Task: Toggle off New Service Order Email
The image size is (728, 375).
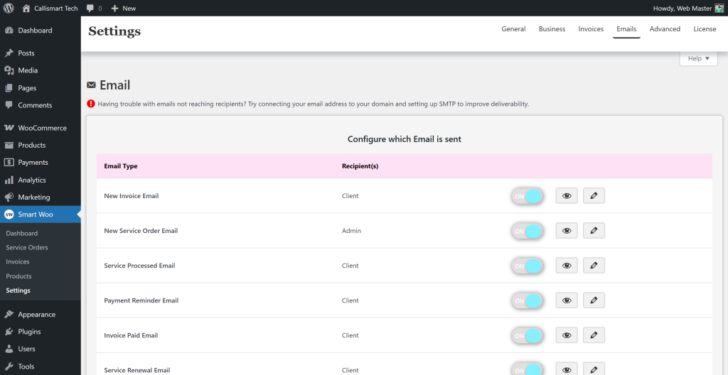Action: click(527, 231)
